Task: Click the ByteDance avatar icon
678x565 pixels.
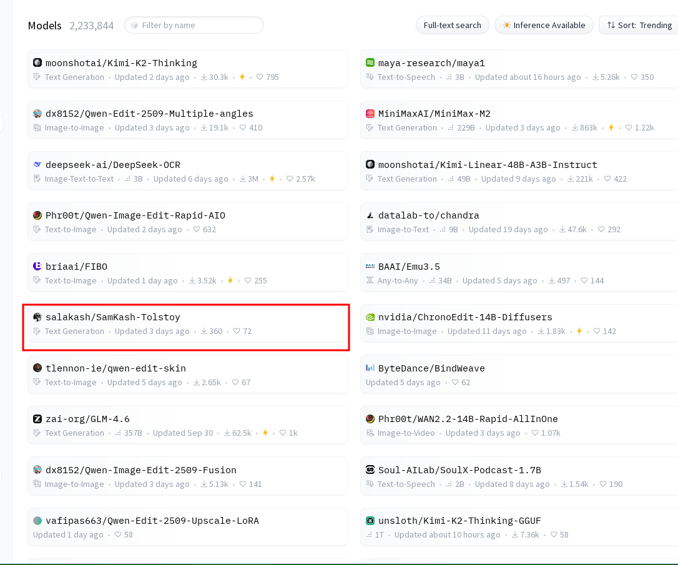Action: pos(370,368)
